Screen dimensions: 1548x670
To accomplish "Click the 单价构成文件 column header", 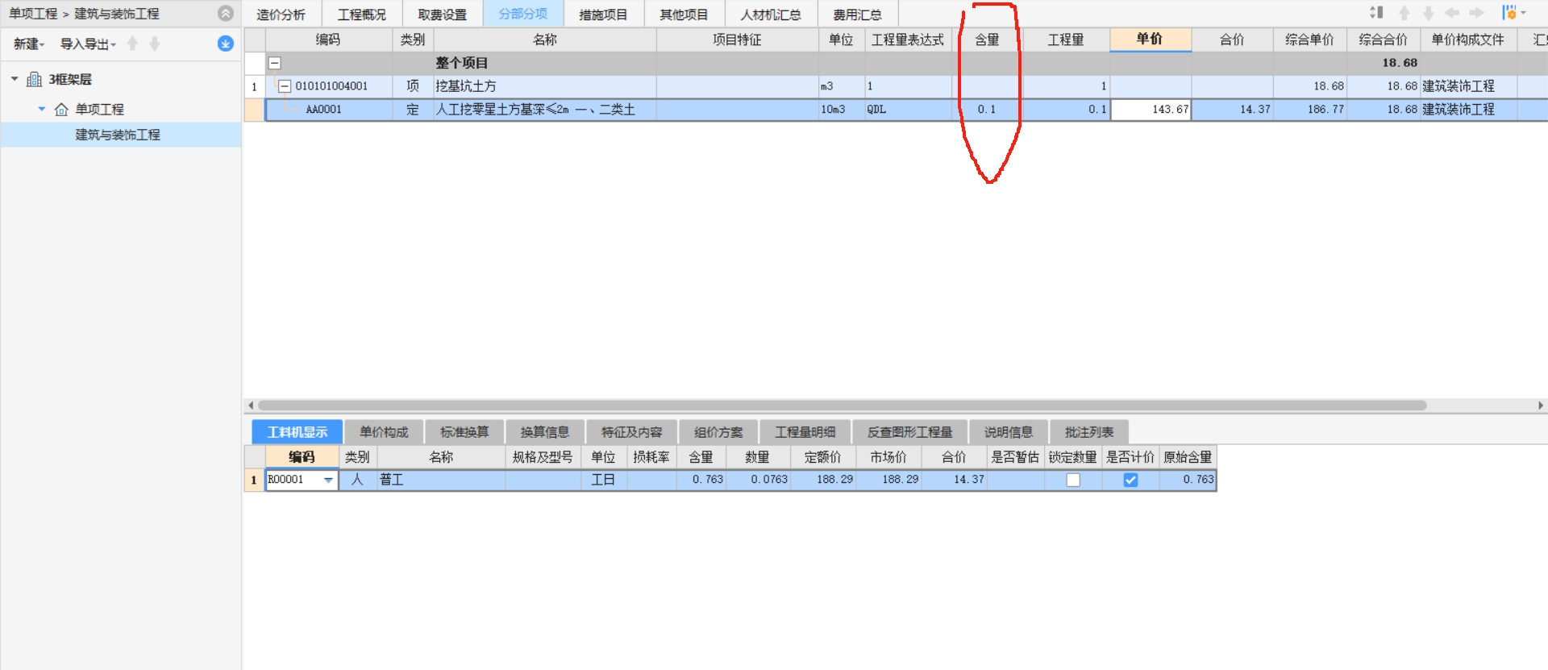I will click(x=1467, y=40).
